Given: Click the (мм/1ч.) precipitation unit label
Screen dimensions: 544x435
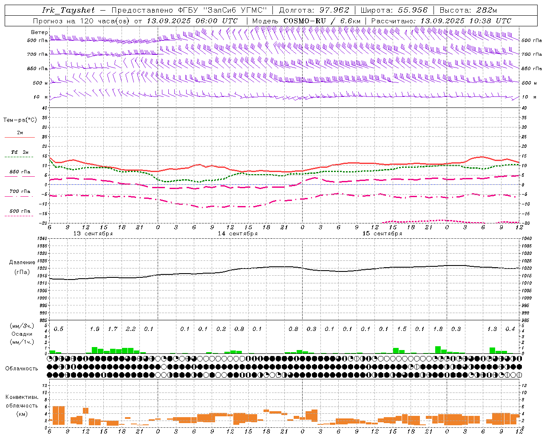Looking at the screenshot, I should pyautogui.click(x=22, y=342).
